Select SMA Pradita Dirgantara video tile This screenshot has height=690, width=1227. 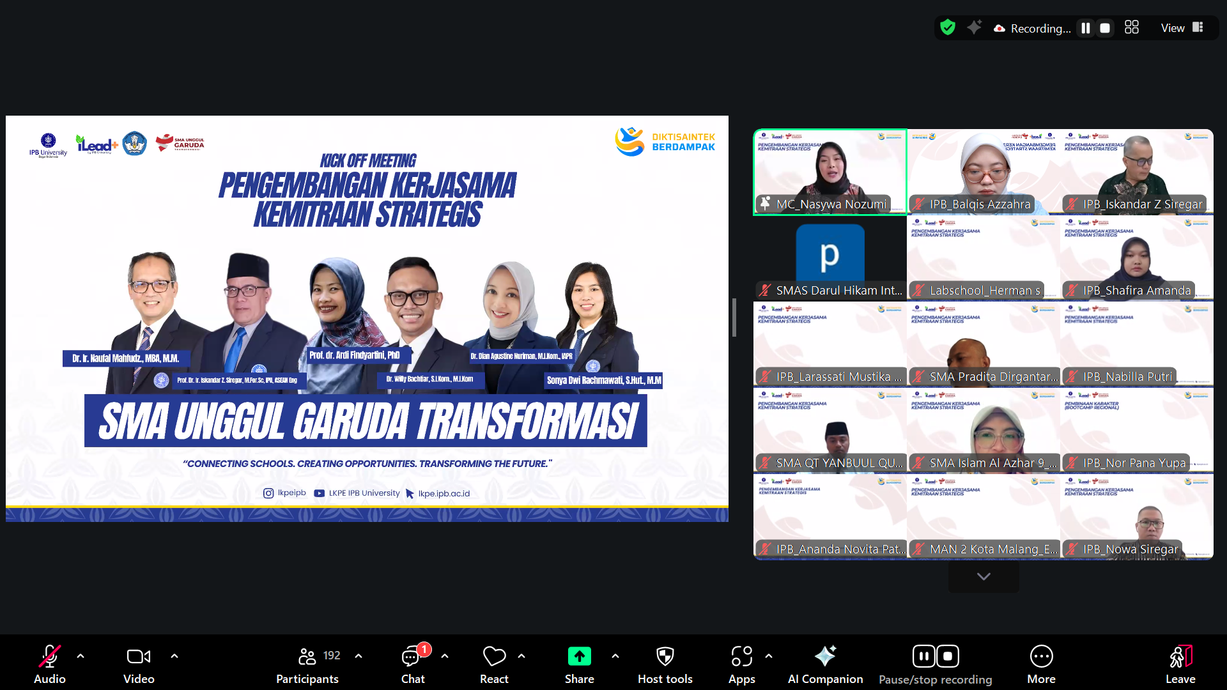click(984, 345)
